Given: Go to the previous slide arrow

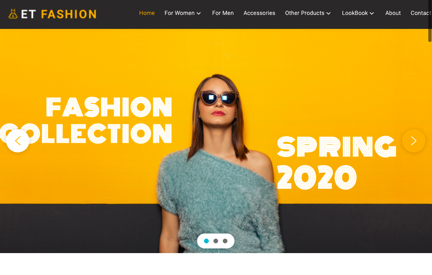Looking at the screenshot, I should click(x=18, y=141).
